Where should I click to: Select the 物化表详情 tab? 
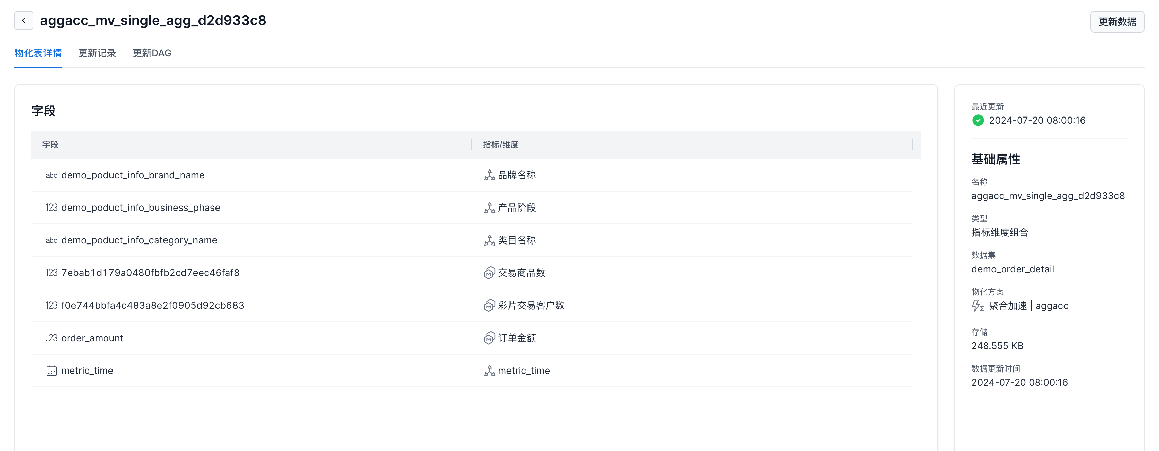point(38,53)
